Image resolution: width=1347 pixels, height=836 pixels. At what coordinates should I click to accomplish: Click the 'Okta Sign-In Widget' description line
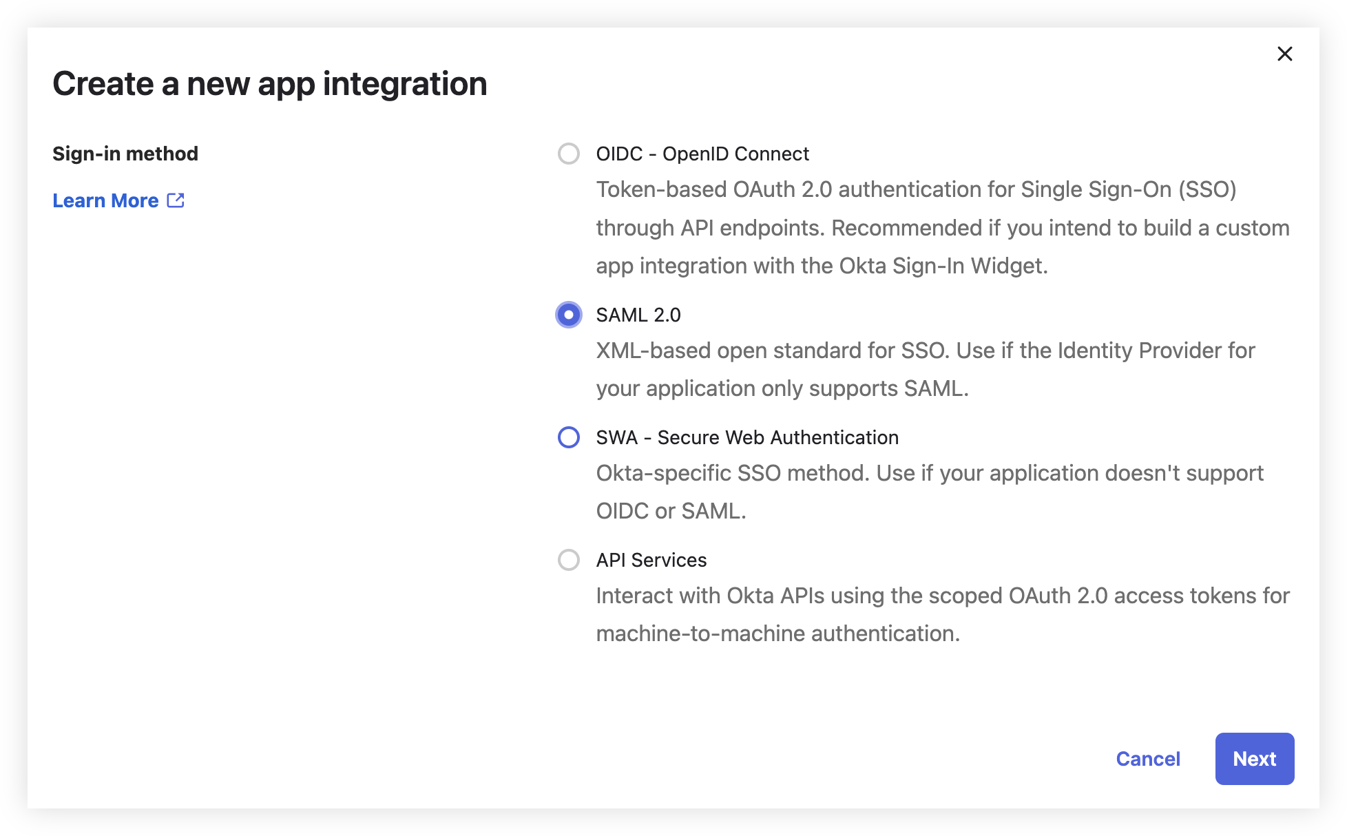(x=822, y=266)
